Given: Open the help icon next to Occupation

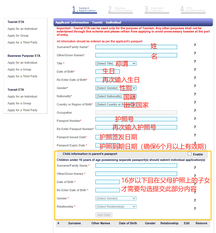Looking at the screenshot, I should point(195,111).
